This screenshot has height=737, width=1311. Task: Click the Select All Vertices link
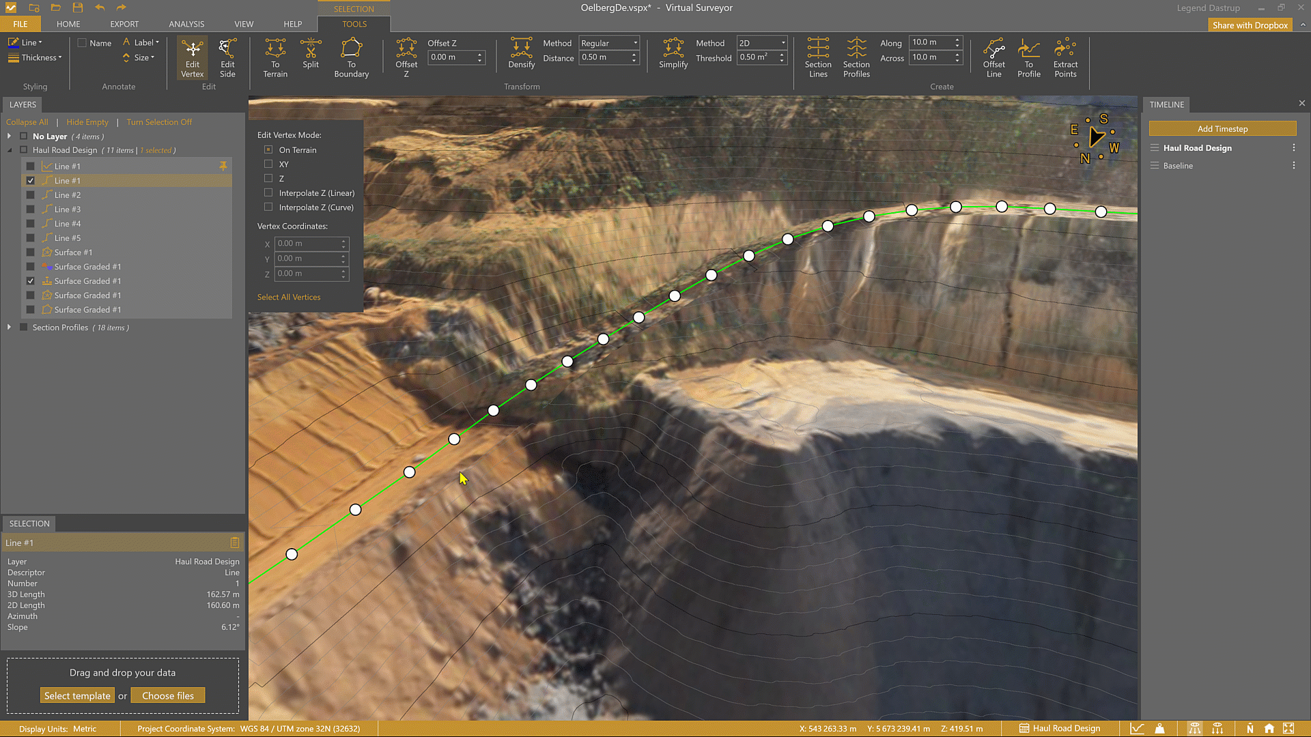coord(289,298)
